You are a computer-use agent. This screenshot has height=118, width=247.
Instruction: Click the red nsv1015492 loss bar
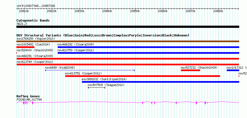pyautogui.click(x=25, y=47)
